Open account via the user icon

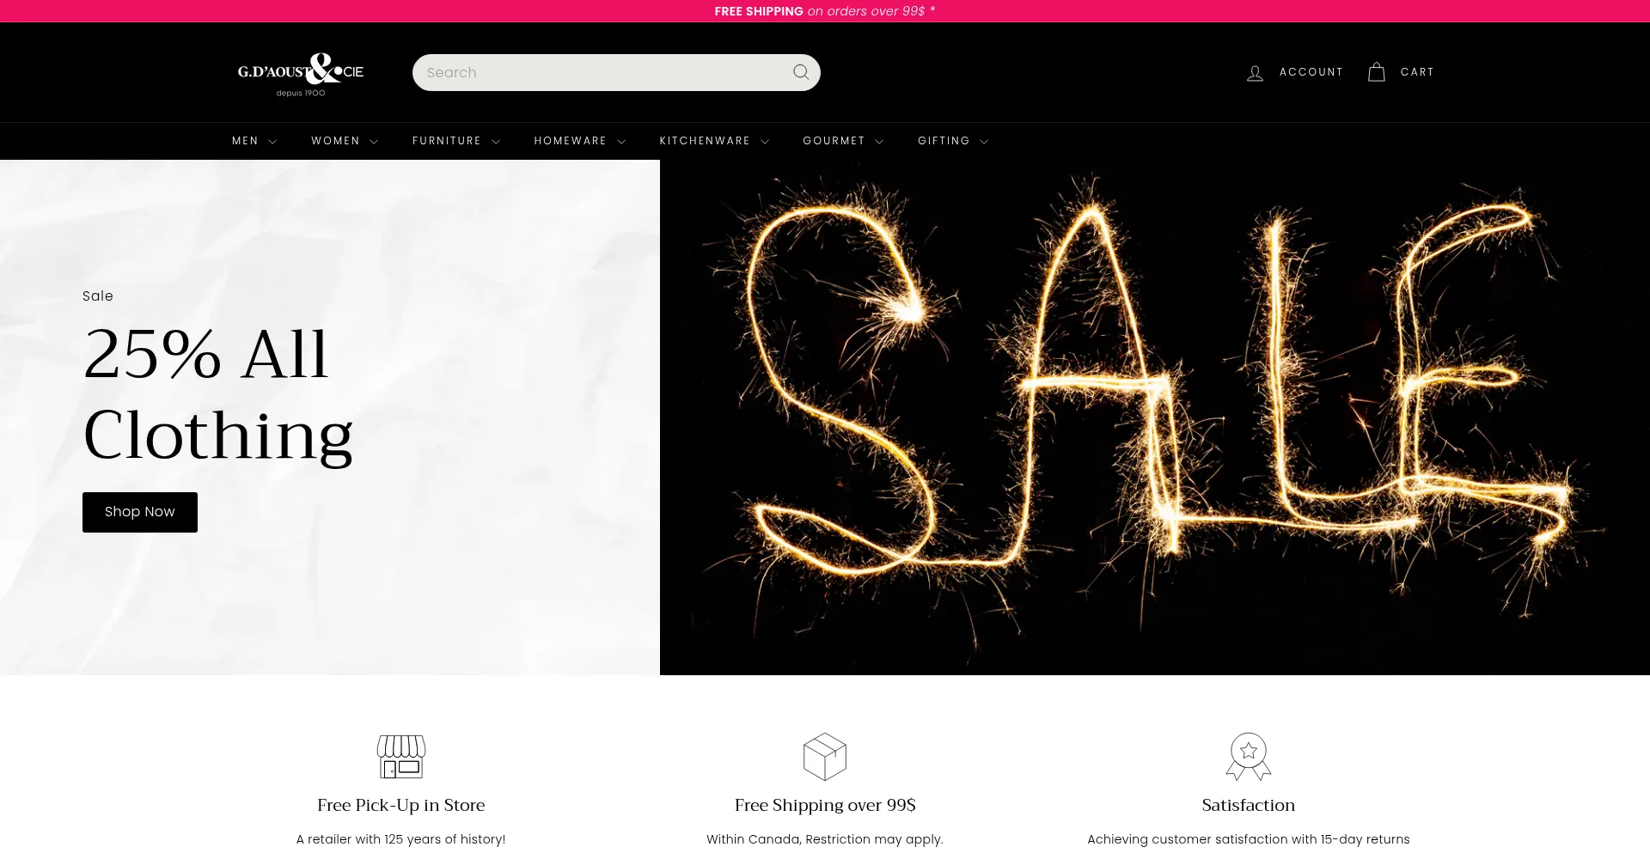coord(1255,73)
